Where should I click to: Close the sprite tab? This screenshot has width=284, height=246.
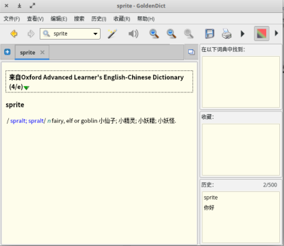click(42, 52)
